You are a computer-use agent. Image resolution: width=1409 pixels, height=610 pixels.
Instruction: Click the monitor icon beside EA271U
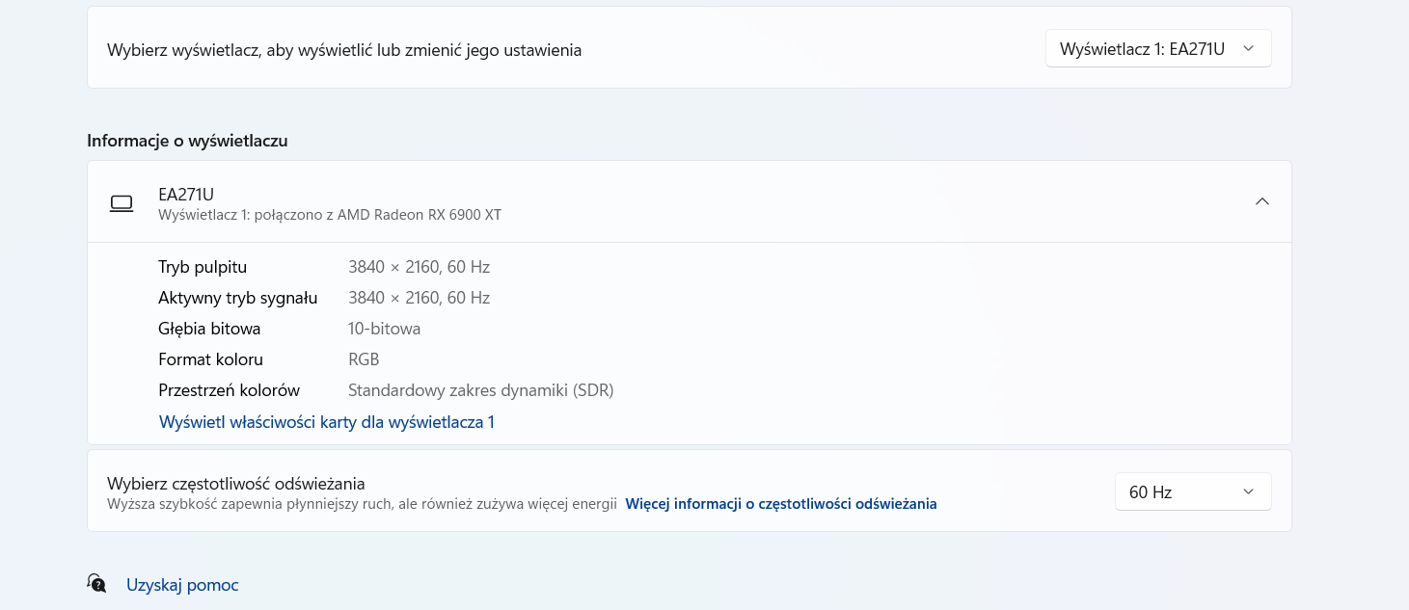(x=122, y=202)
